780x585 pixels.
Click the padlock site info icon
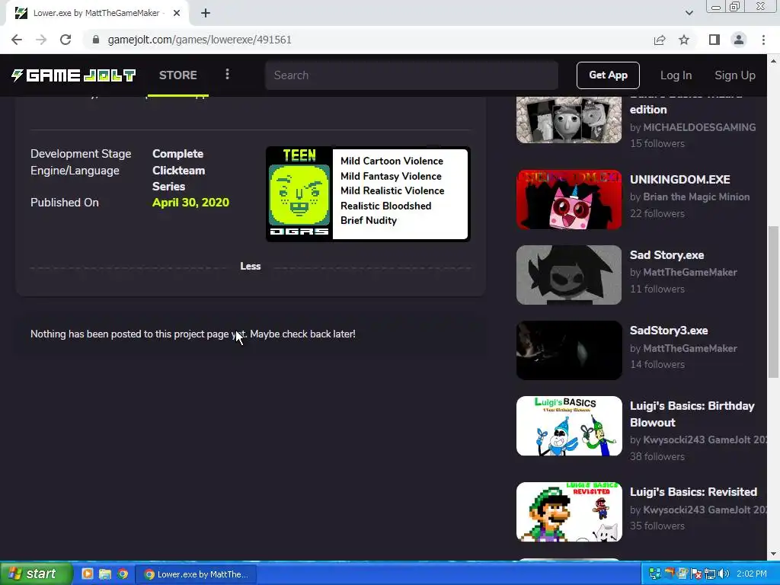click(x=96, y=40)
